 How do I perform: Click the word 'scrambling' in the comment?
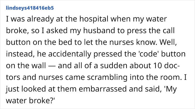pyautogui.click(x=107, y=78)
